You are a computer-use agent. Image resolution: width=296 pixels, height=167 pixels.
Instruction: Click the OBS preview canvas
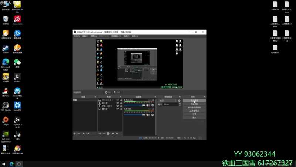click(x=139, y=64)
